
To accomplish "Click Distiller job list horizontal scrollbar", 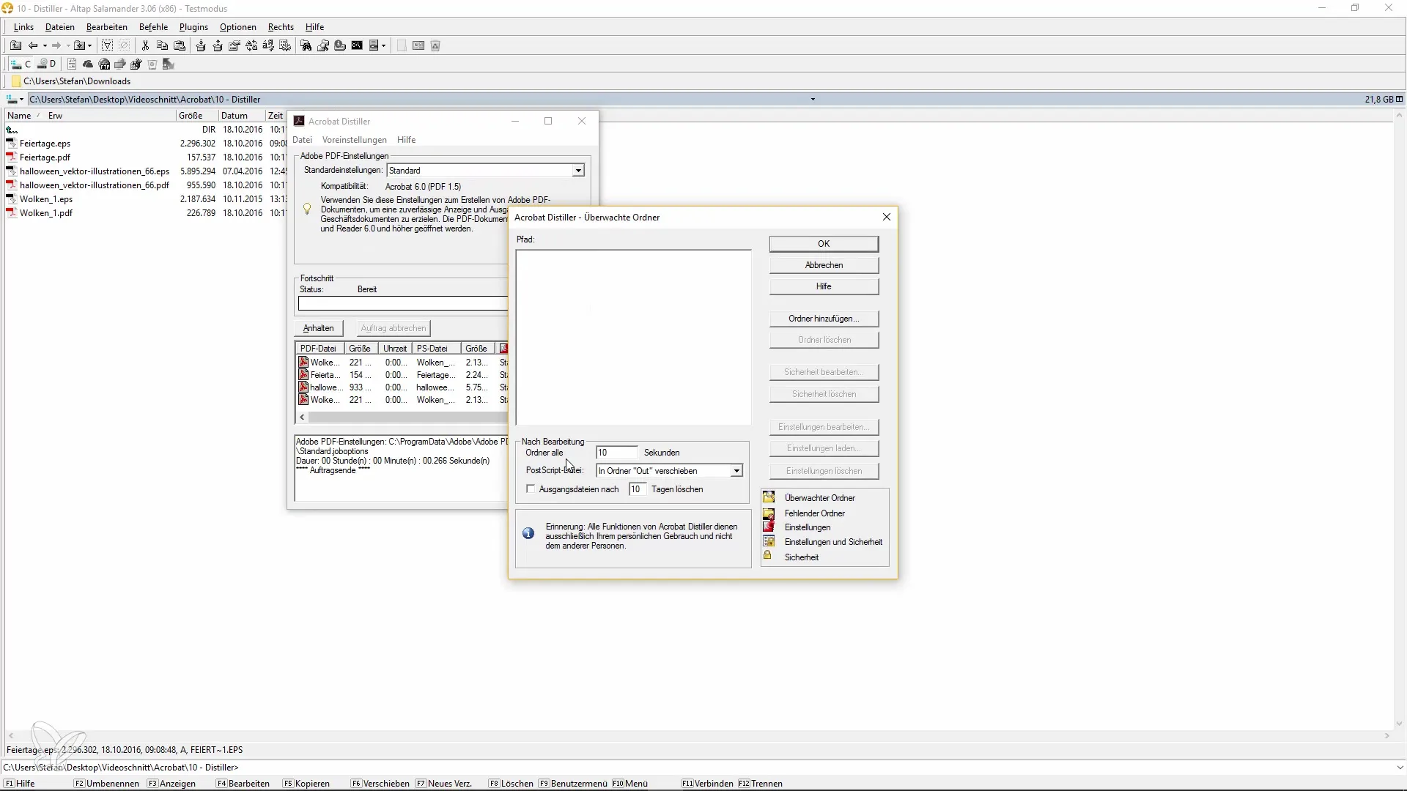I will [x=402, y=417].
